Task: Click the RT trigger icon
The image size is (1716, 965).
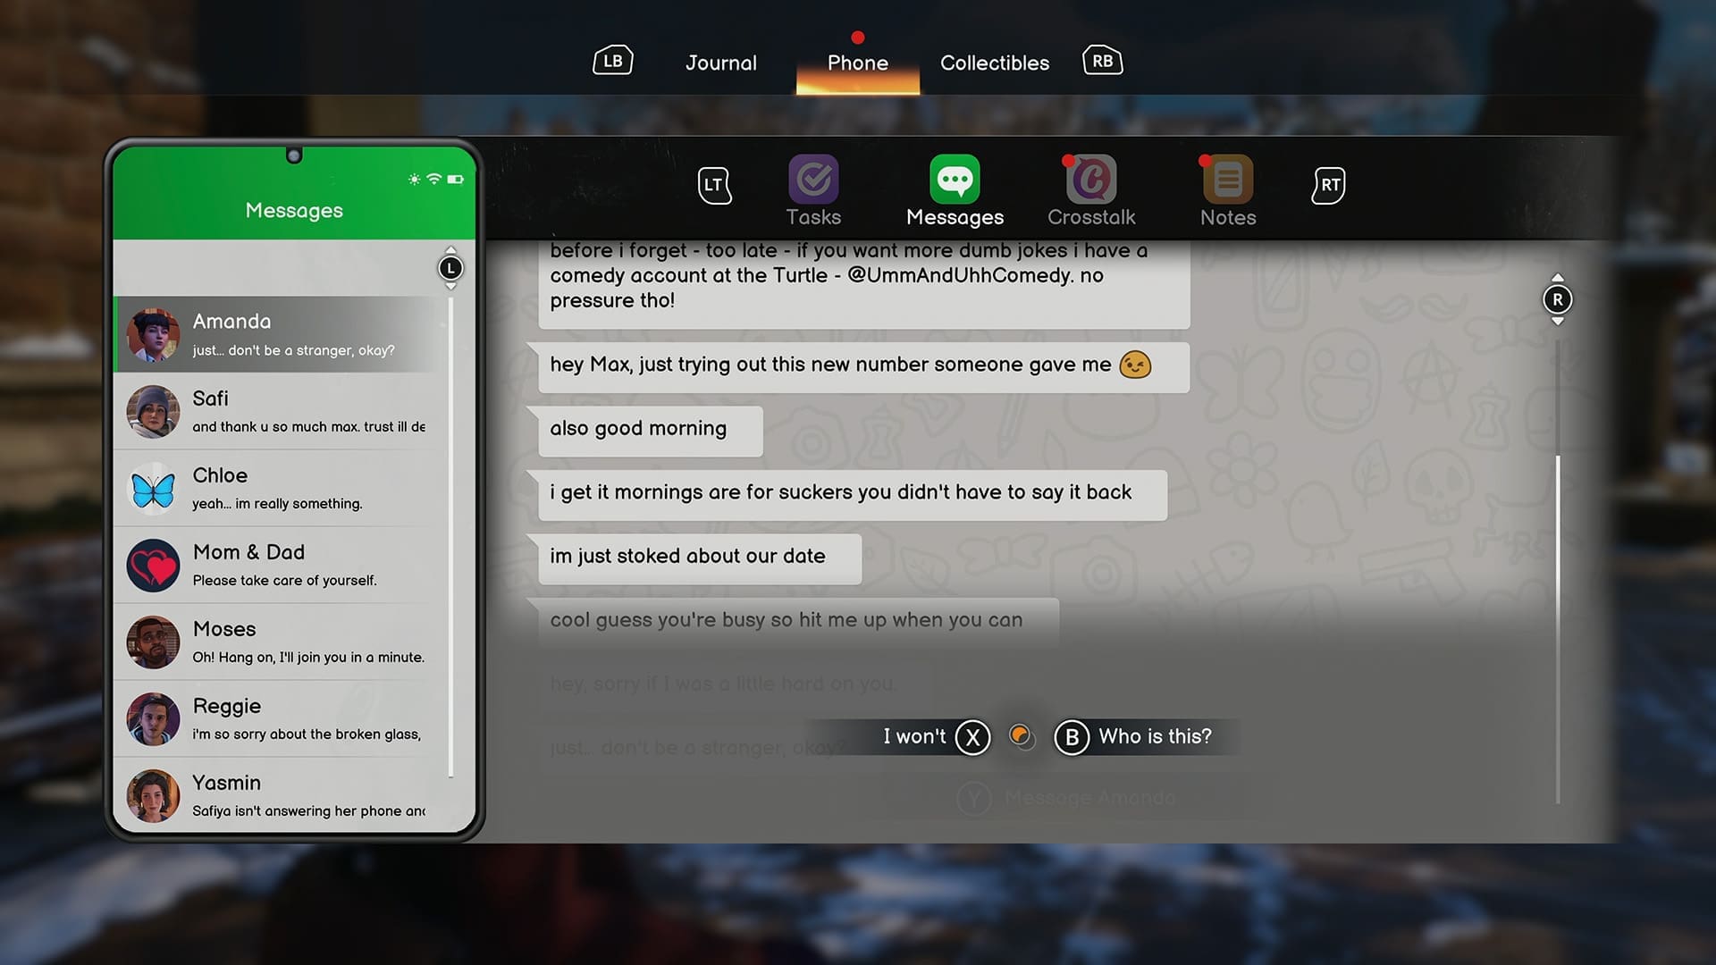Action: coord(1328,184)
